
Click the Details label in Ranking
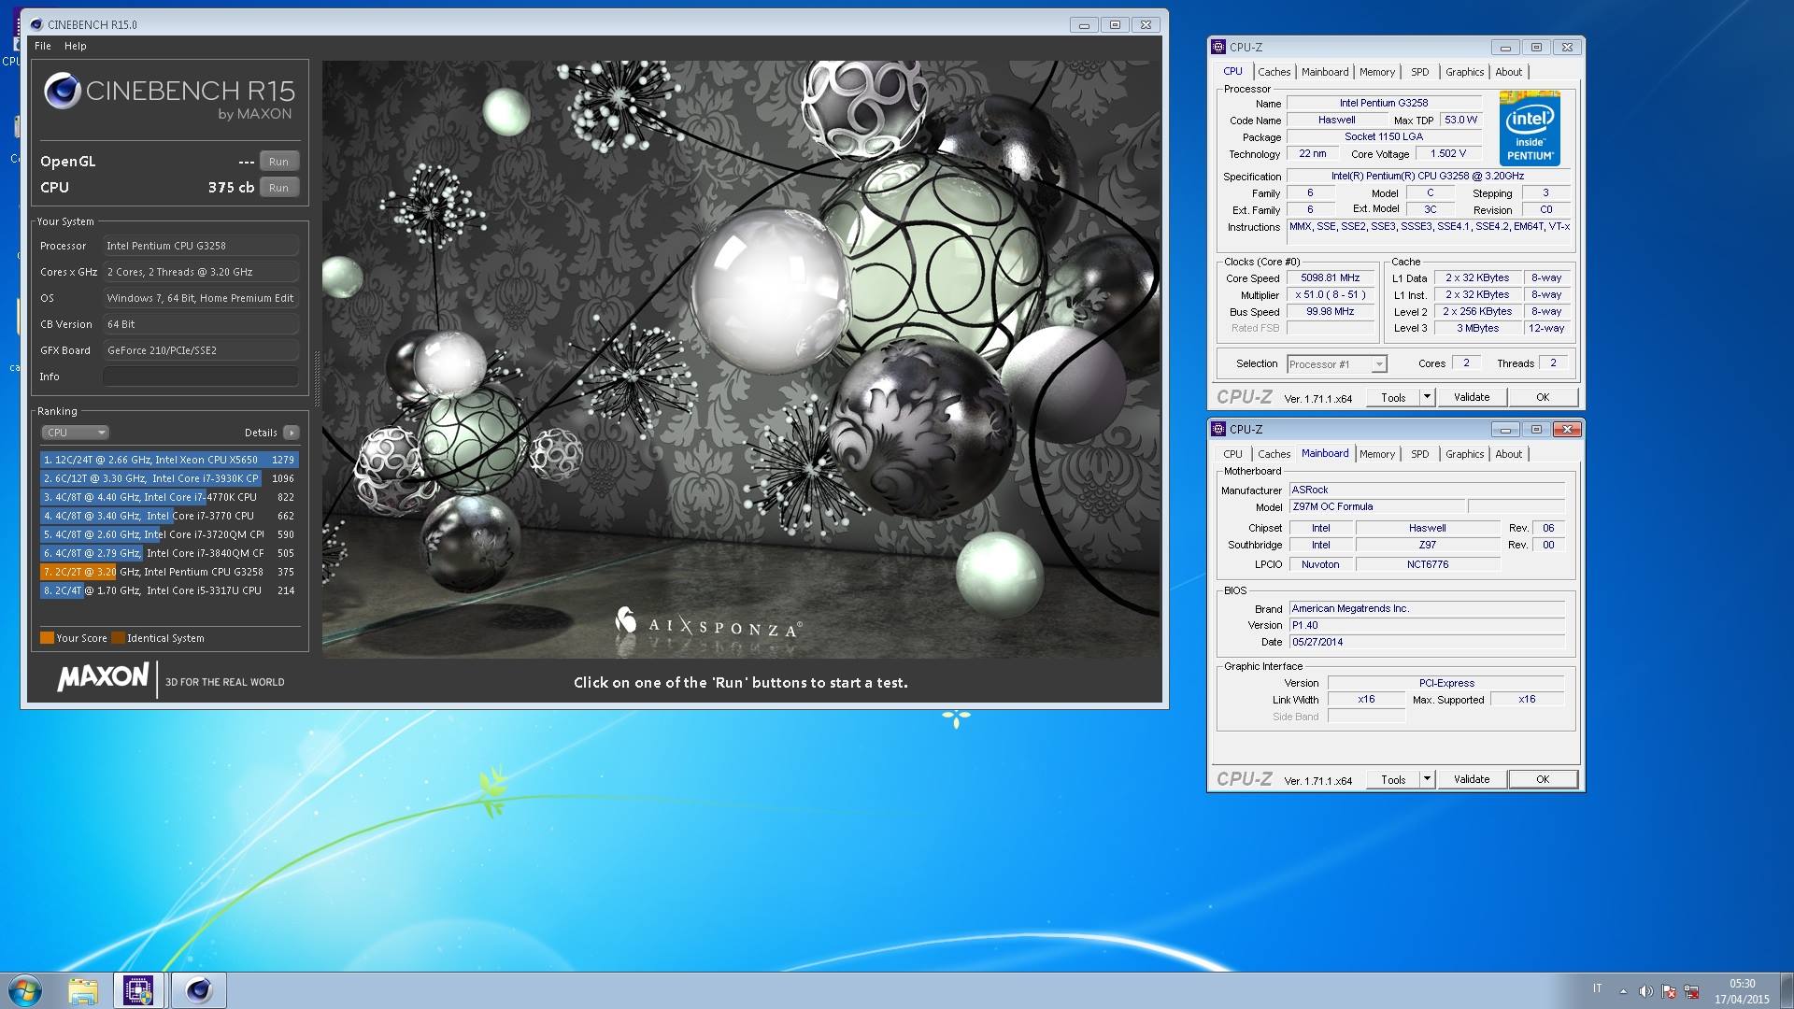[261, 433]
